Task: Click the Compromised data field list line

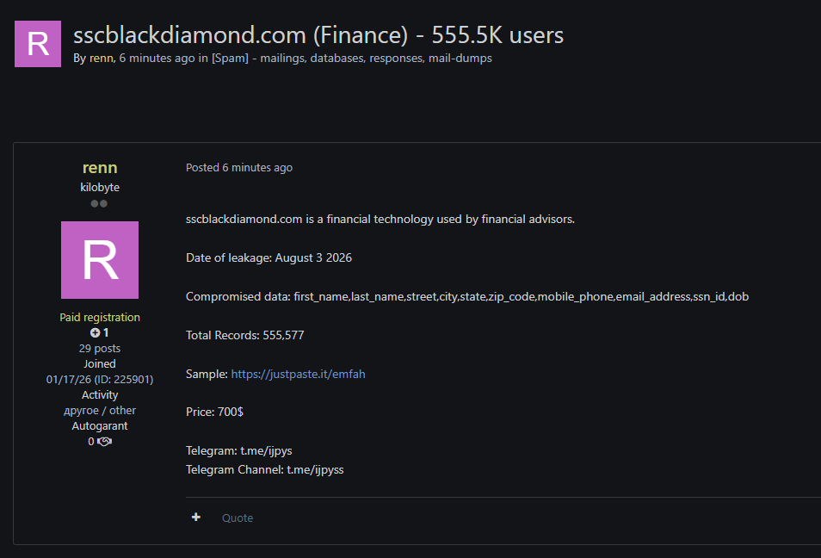Action: [x=467, y=296]
